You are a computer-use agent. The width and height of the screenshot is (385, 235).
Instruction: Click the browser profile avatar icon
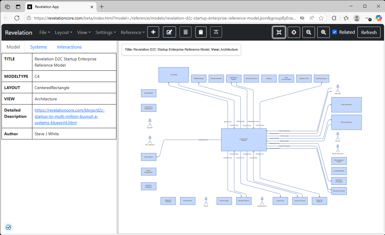click(x=357, y=18)
